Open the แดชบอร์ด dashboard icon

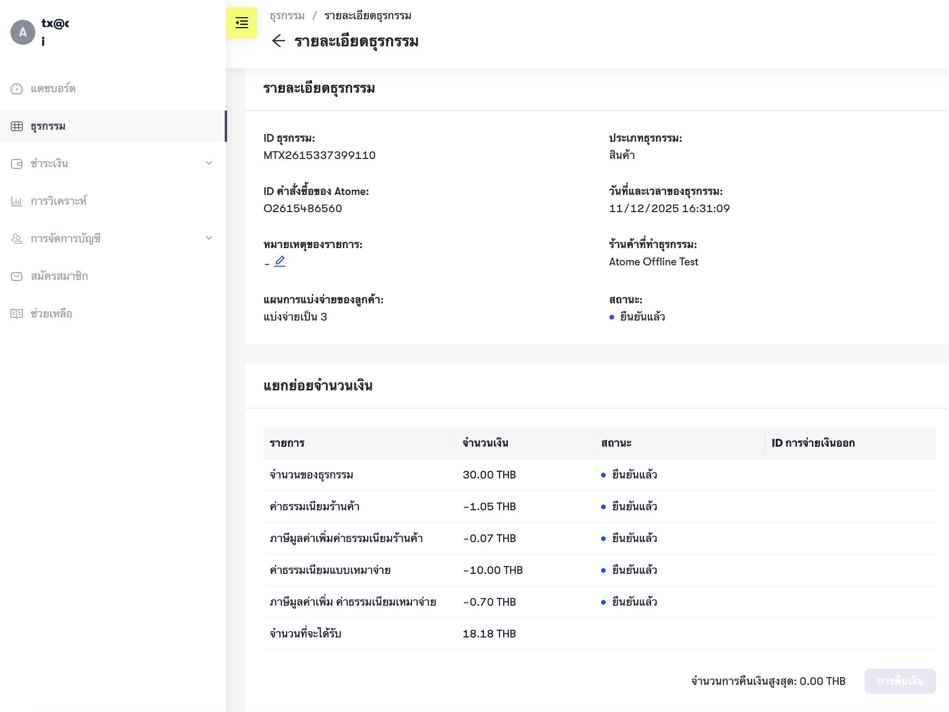(17, 89)
